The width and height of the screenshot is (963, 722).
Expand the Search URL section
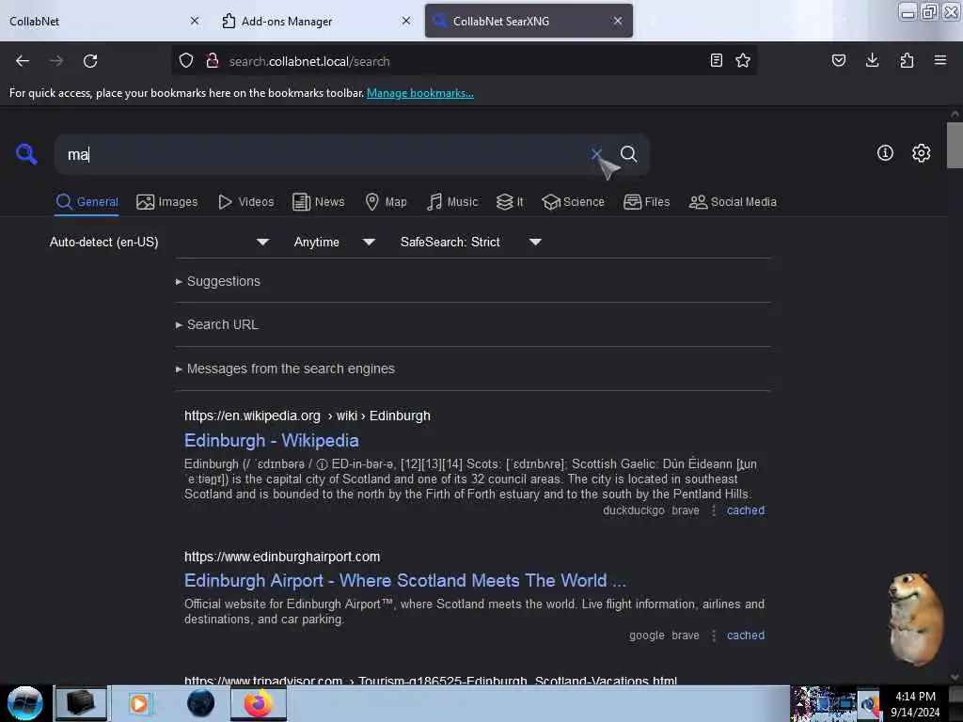pyautogui.click(x=217, y=324)
